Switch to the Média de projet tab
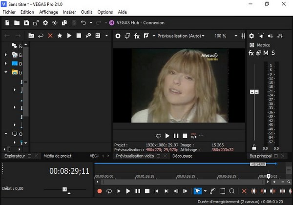 [x=58, y=156]
